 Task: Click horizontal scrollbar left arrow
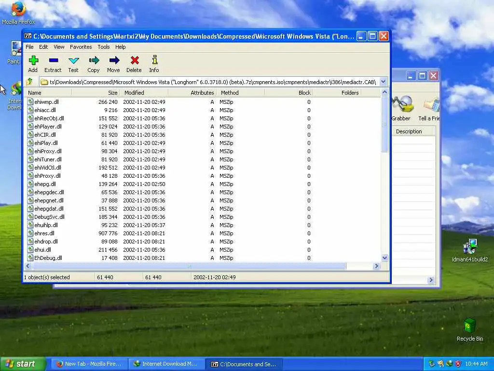click(28, 266)
